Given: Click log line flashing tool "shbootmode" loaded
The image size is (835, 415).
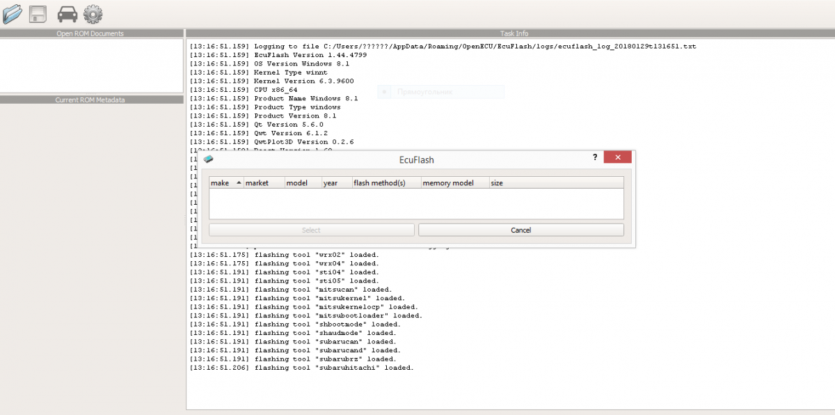Looking at the screenshot, I should point(296,324).
